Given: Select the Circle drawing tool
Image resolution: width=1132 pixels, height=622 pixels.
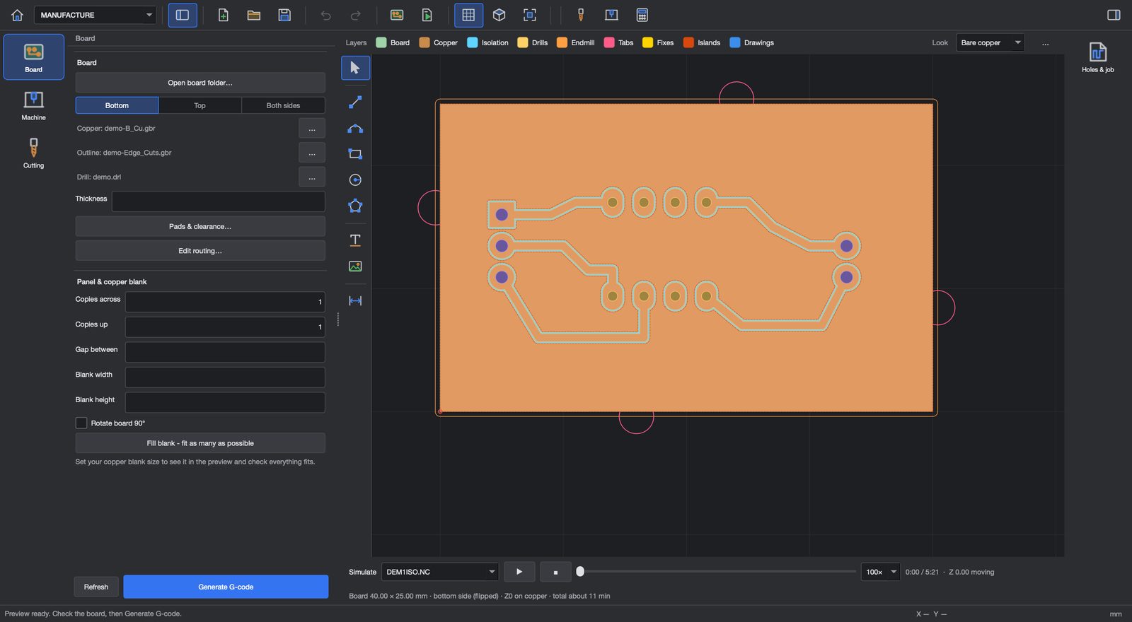Looking at the screenshot, I should [355, 180].
